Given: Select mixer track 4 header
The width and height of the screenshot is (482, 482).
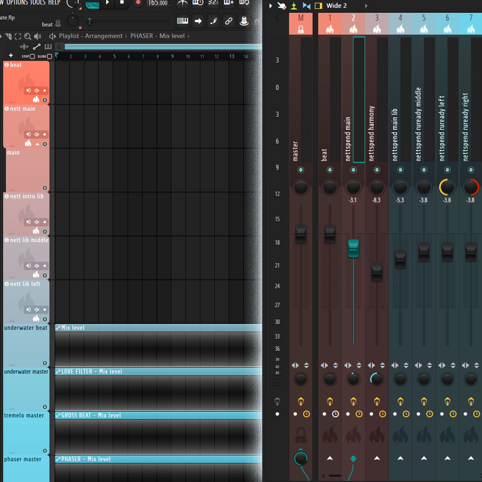Looking at the screenshot, I should pyautogui.click(x=400, y=24).
